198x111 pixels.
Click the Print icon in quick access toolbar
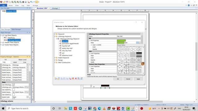23,2
